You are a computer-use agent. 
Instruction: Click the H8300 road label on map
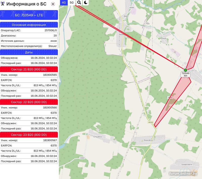[x=132, y=8]
